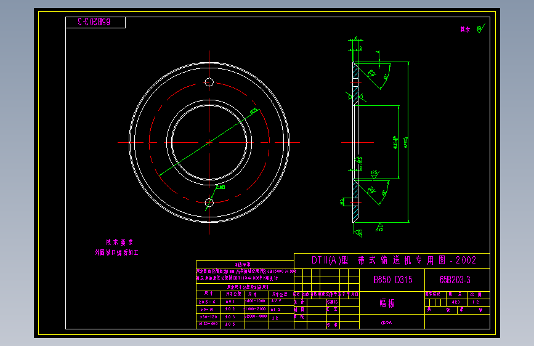
Task: Select the lower 45° angle dimension
Action: pyautogui.click(x=384, y=193)
